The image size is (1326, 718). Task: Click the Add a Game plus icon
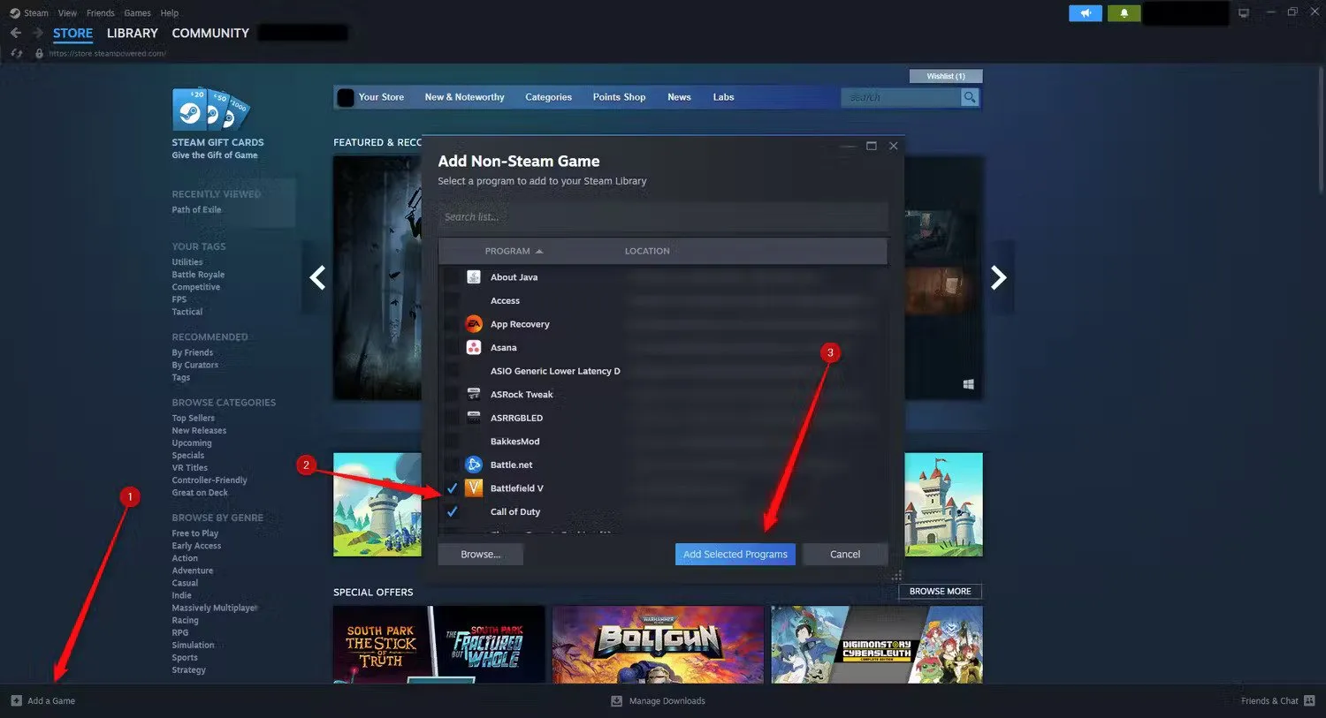pos(16,700)
